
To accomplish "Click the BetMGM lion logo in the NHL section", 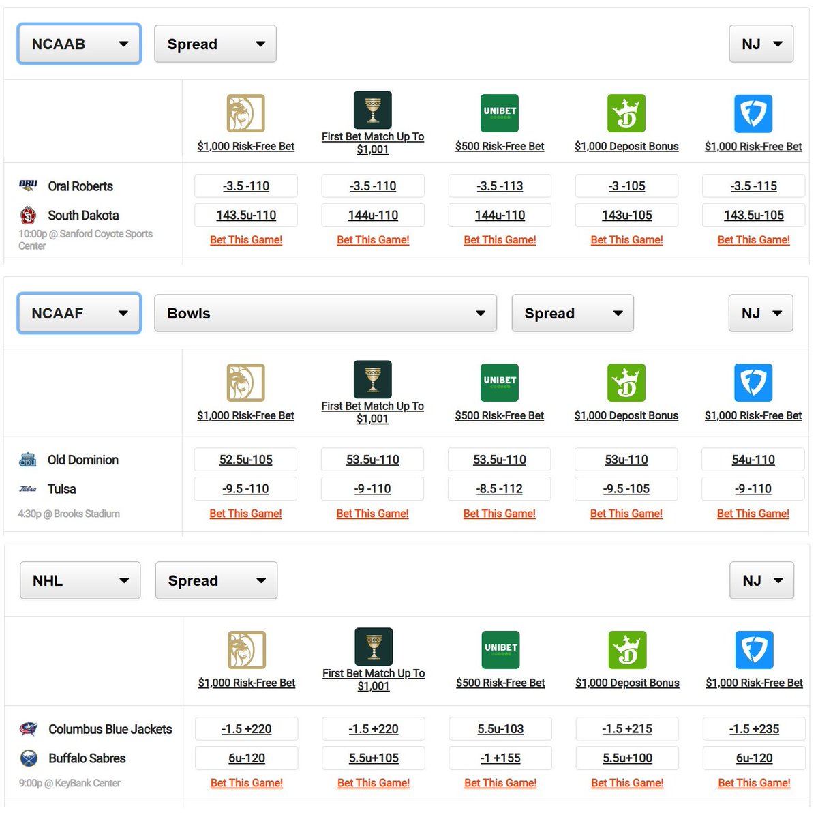I will (247, 650).
